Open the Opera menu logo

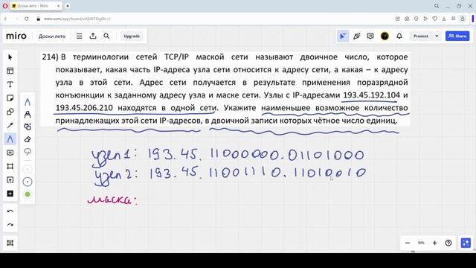pyautogui.click(x=5, y=6)
